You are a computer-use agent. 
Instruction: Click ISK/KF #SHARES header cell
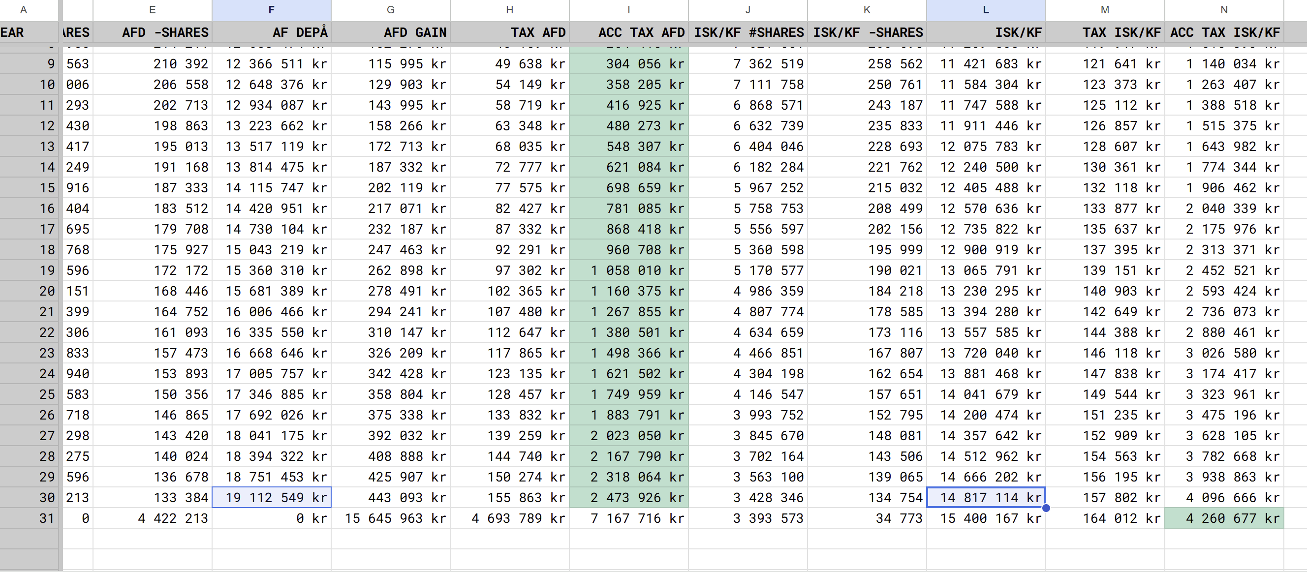[x=747, y=32]
